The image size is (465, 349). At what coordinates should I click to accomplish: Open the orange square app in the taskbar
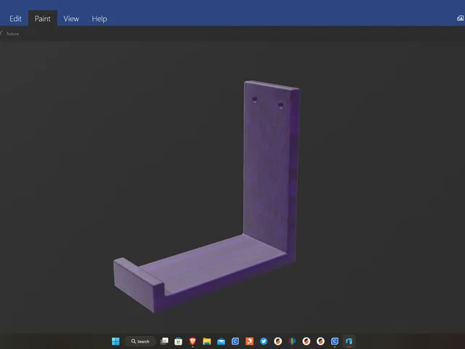click(249, 341)
